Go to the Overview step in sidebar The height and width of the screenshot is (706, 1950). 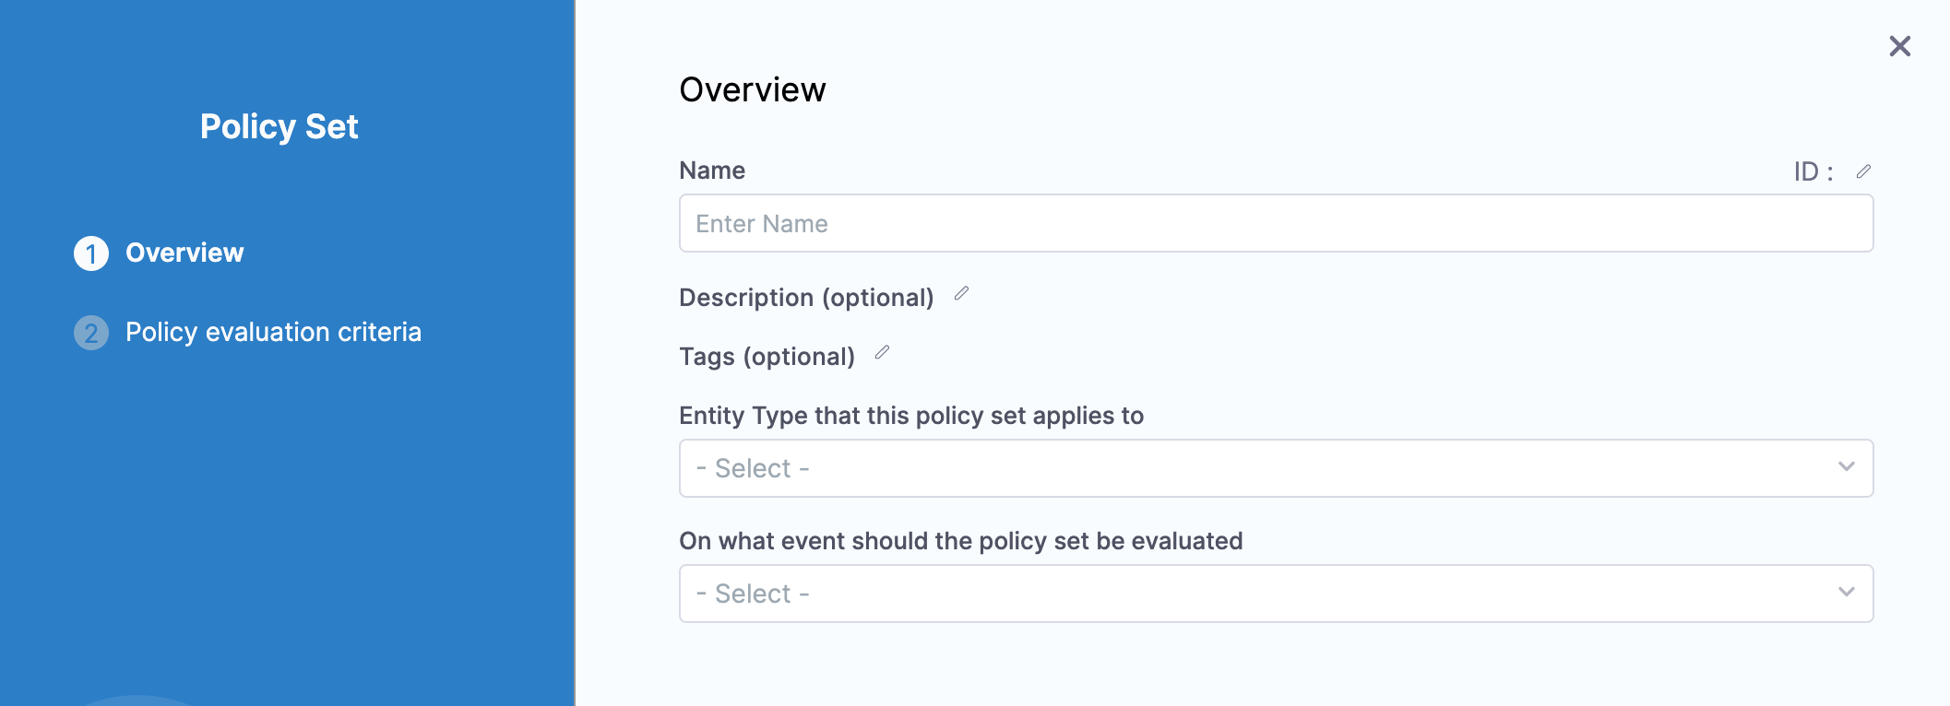point(184,253)
